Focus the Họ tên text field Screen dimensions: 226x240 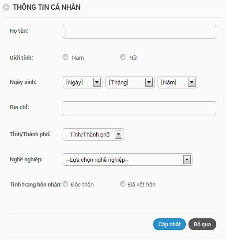[139, 32]
